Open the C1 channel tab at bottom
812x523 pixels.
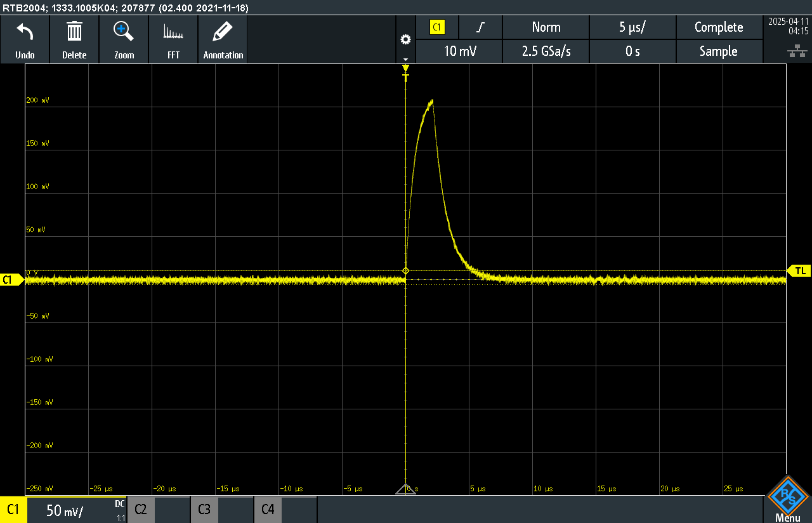pos(13,510)
